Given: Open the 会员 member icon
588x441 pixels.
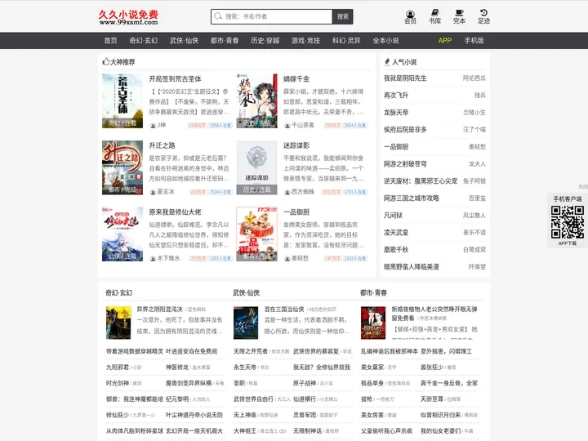Looking at the screenshot, I should click(410, 17).
